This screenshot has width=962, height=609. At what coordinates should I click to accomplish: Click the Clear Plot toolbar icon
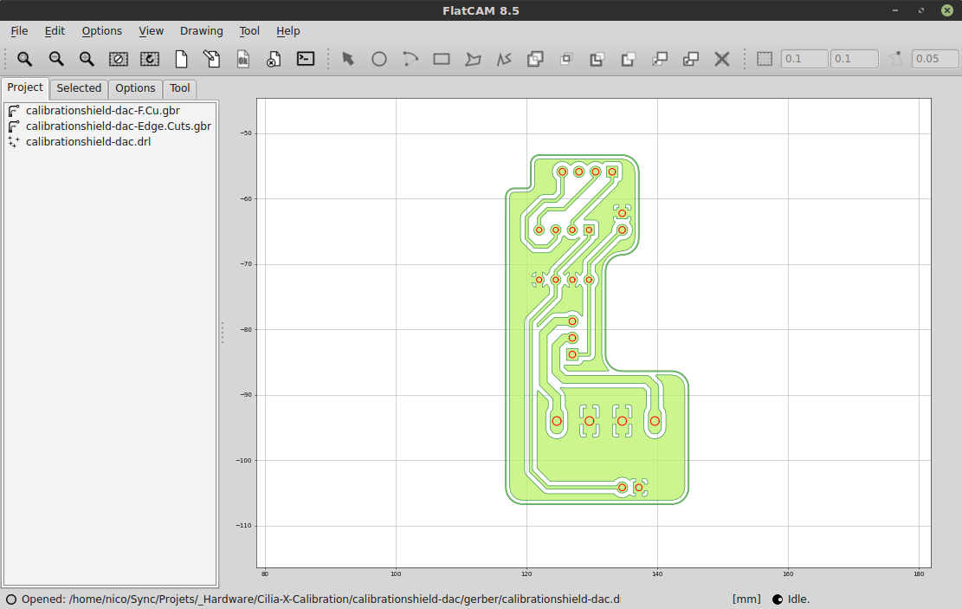pyautogui.click(x=119, y=59)
